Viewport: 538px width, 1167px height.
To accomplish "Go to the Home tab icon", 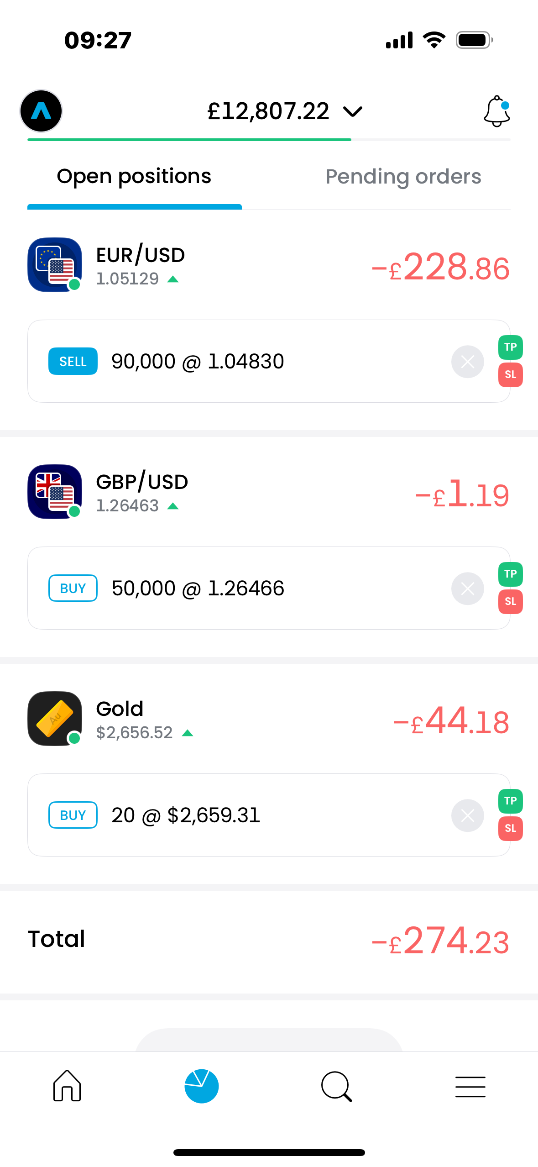I will (x=67, y=1086).
